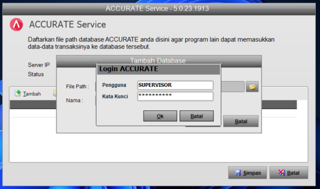The height and width of the screenshot is (189, 320).
Task: Click the File Path label
Action: click(x=77, y=86)
